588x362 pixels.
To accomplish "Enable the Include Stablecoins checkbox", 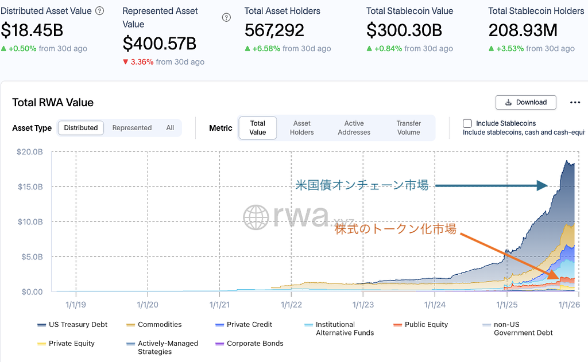I will click(467, 123).
